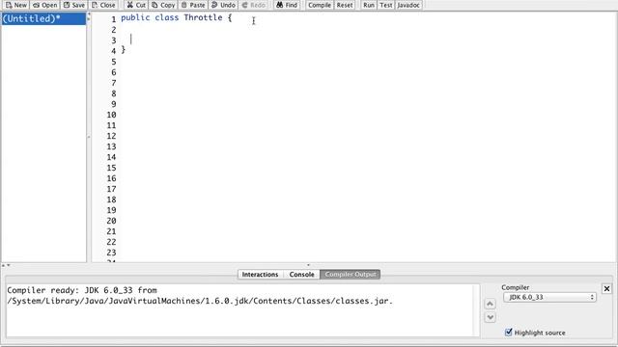Click the greyed Redo button

253,5
